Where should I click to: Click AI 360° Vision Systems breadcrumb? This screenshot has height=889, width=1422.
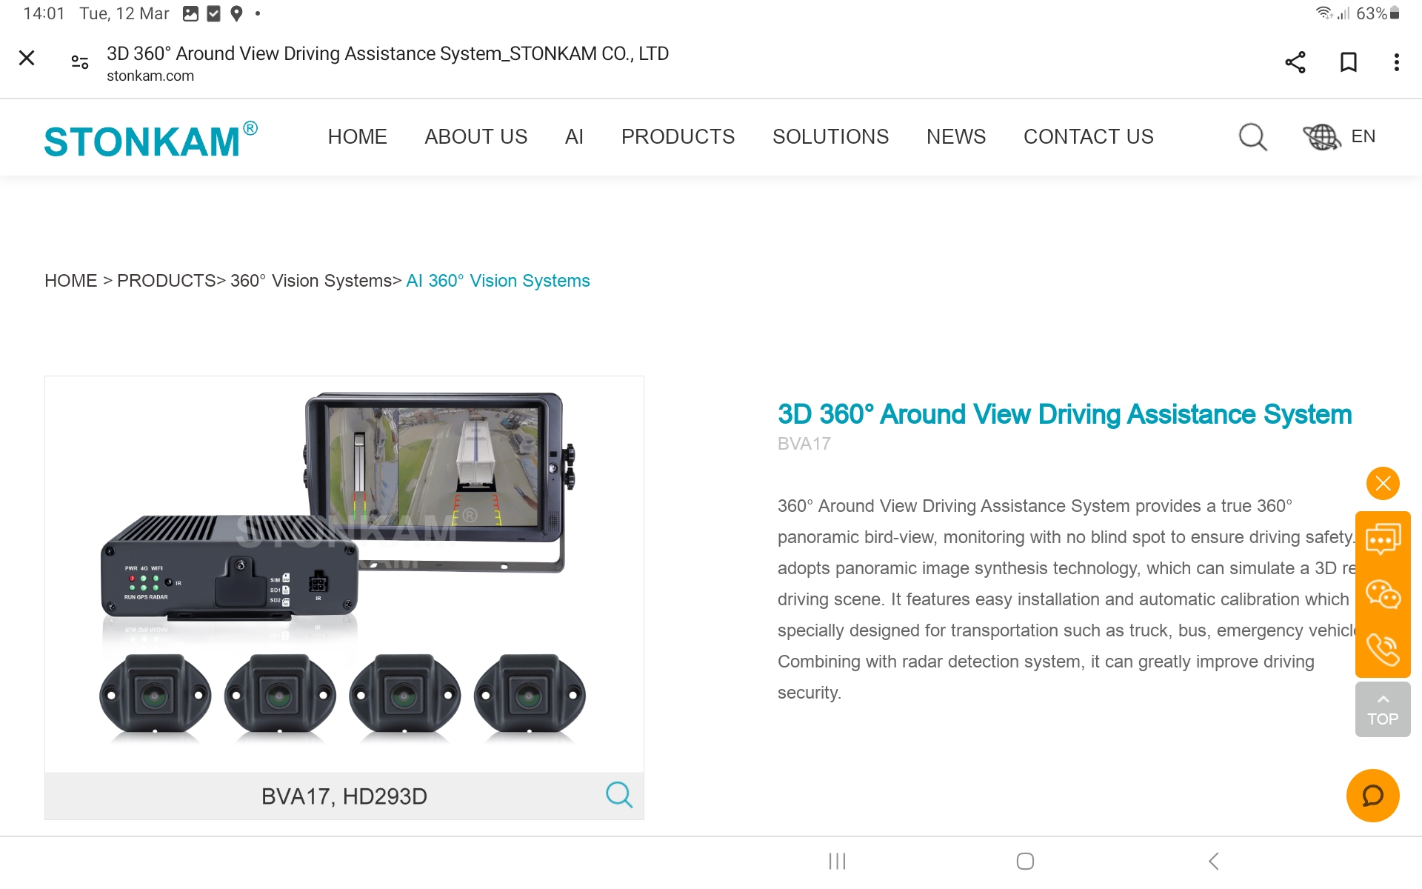(498, 281)
